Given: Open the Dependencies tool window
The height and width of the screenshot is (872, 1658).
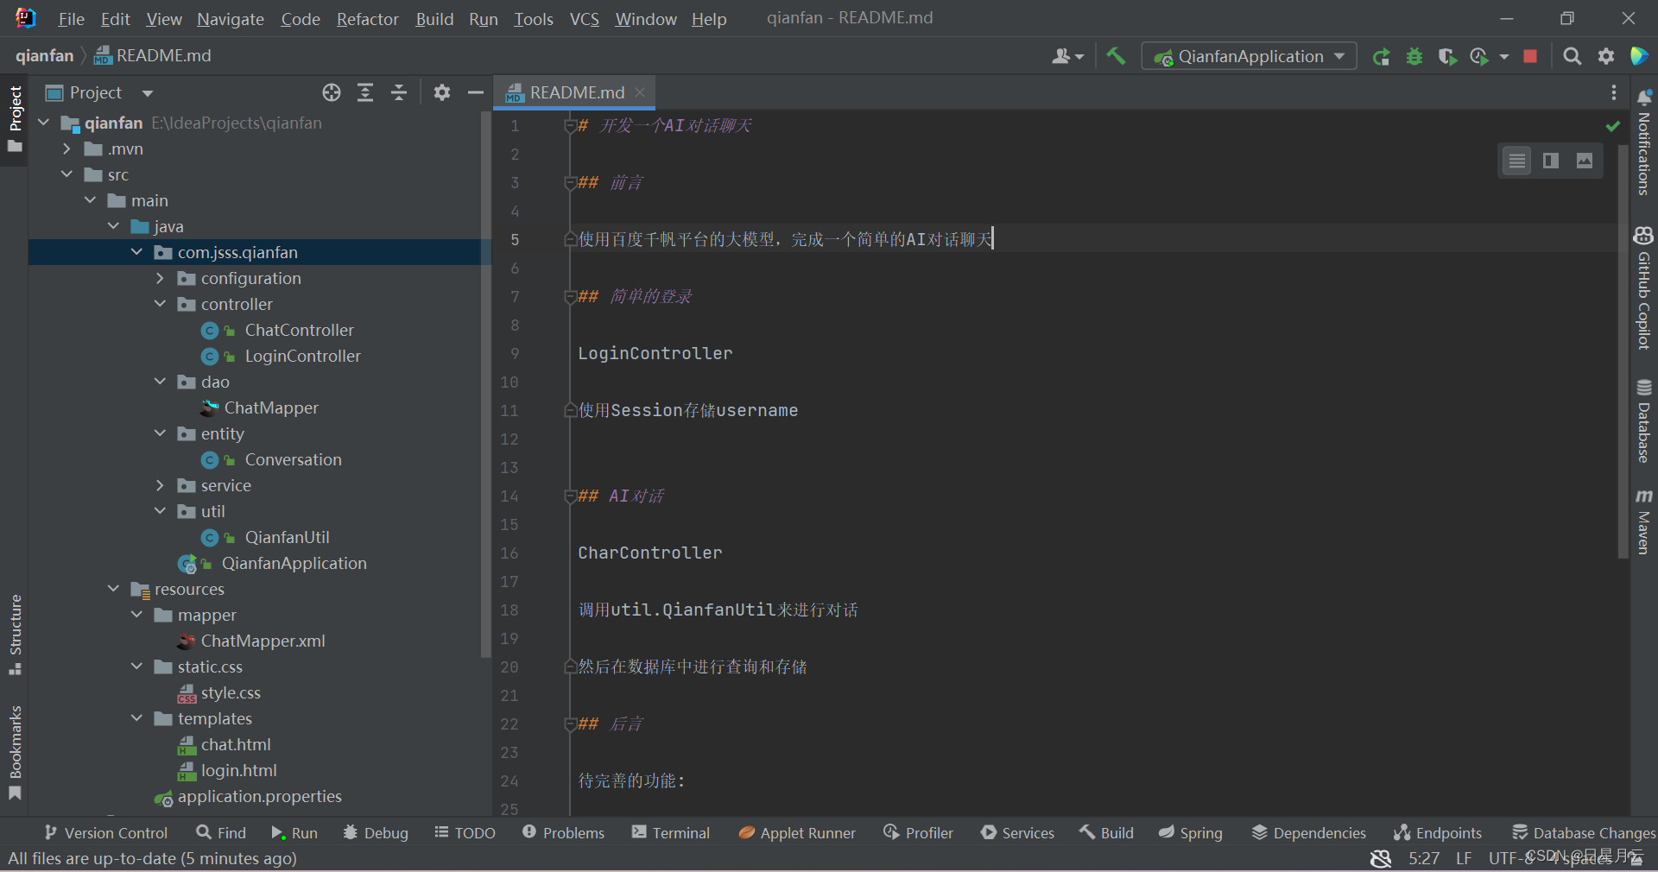Looking at the screenshot, I should pos(1309,833).
